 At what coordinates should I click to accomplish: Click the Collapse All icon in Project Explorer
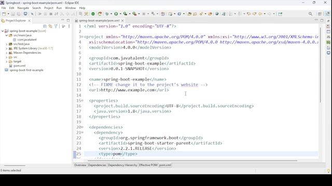45,26
